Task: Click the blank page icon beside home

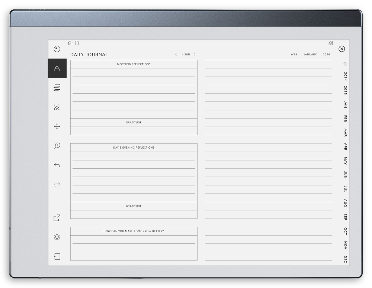Action: 77,43
